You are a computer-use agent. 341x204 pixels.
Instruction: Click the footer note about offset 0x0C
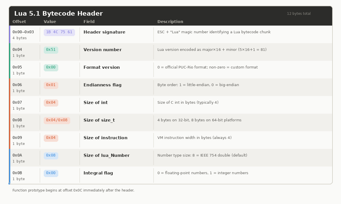73,190
